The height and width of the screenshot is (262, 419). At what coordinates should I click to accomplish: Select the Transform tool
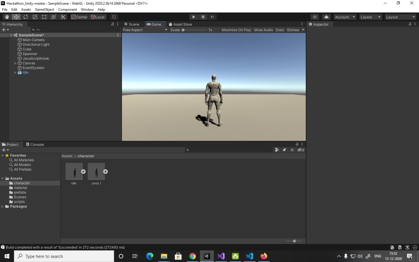tap(54, 17)
